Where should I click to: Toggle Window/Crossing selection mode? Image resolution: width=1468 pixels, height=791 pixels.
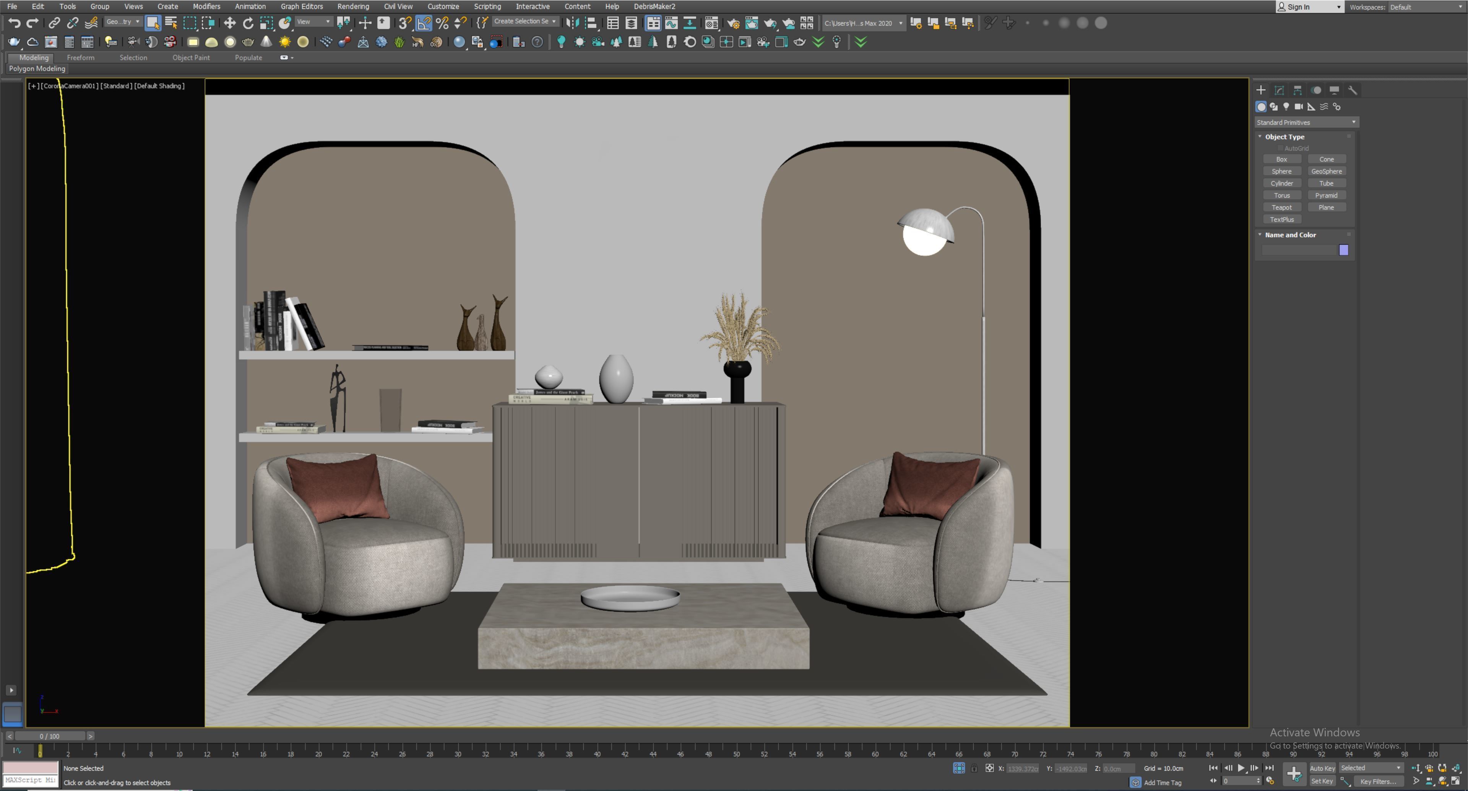[x=208, y=23]
